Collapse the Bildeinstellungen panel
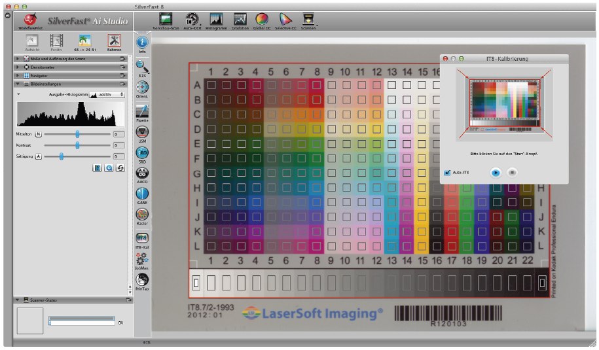 coord(18,84)
